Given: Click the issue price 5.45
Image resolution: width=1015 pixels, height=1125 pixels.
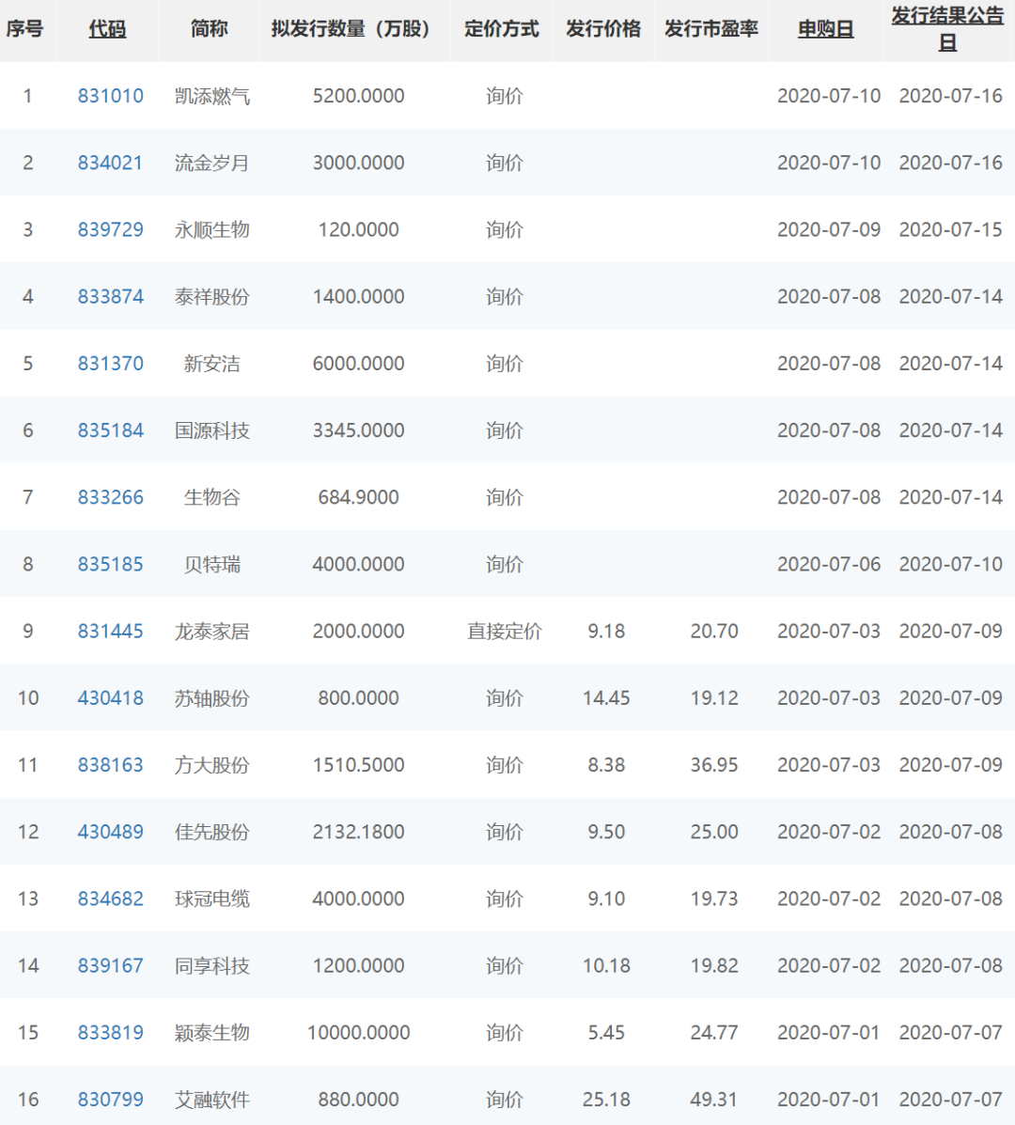Looking at the screenshot, I should point(606,1033).
